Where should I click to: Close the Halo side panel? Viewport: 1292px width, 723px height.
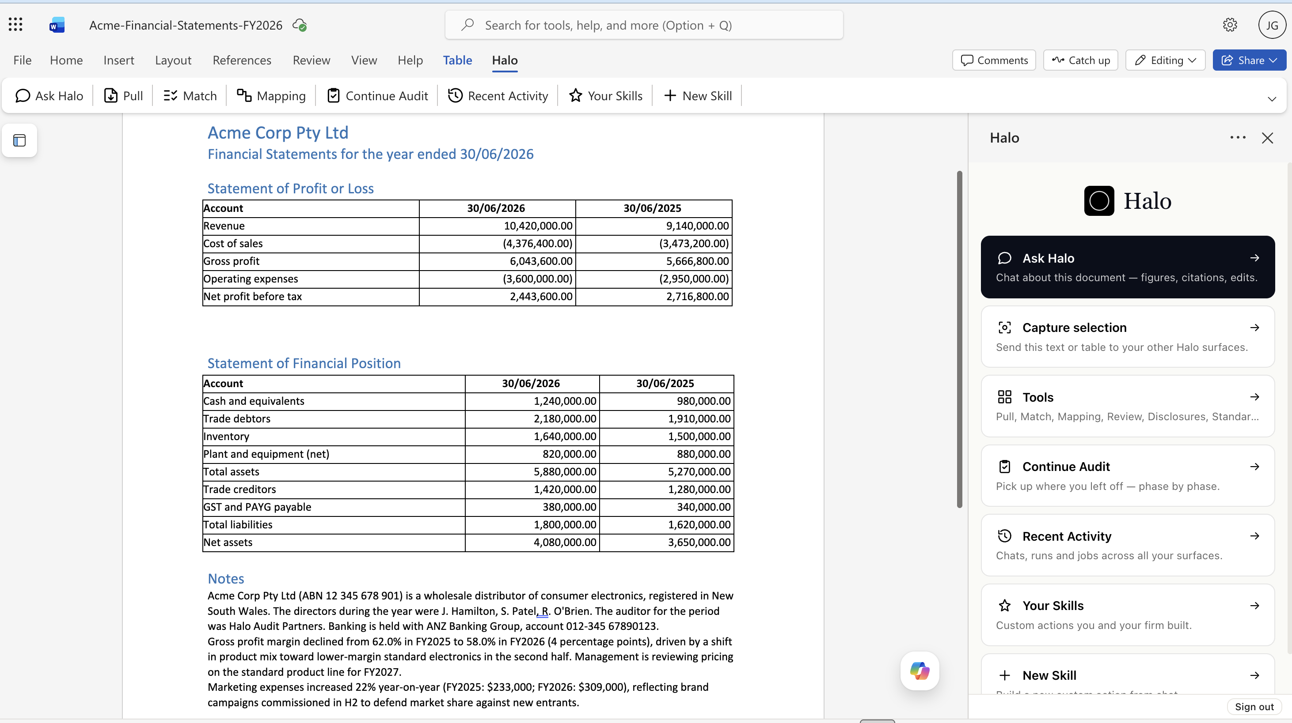(1267, 138)
